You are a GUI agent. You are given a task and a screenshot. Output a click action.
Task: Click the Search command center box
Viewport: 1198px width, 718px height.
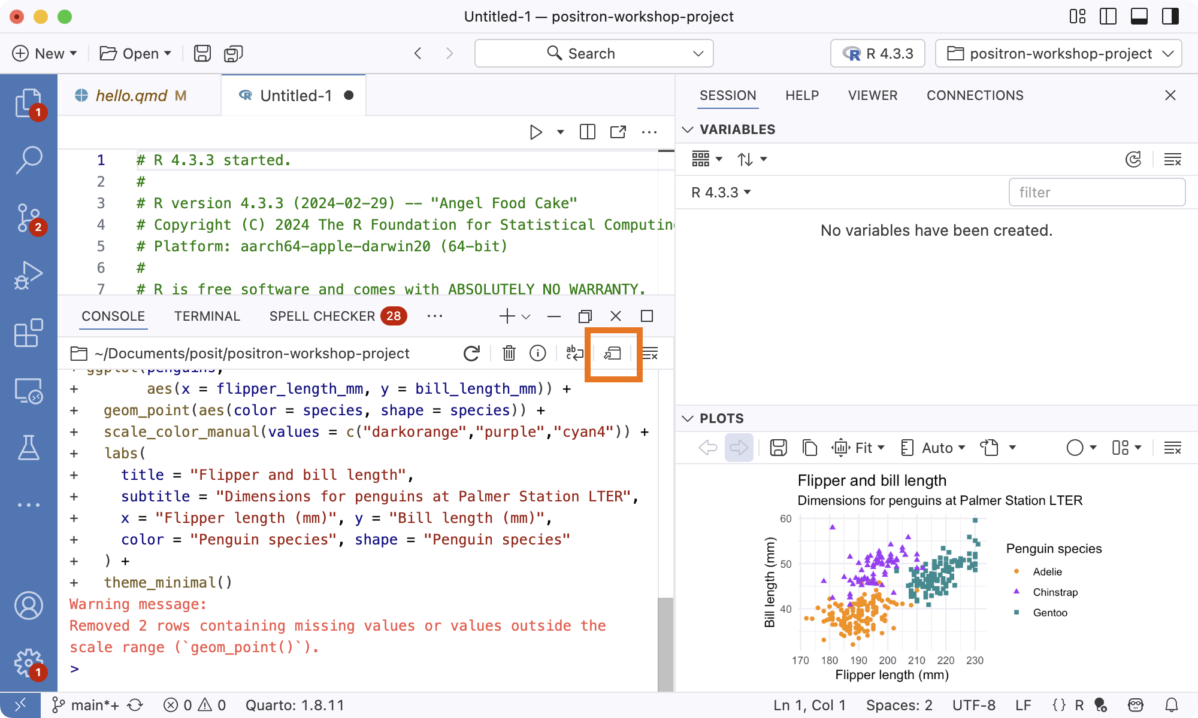point(594,53)
